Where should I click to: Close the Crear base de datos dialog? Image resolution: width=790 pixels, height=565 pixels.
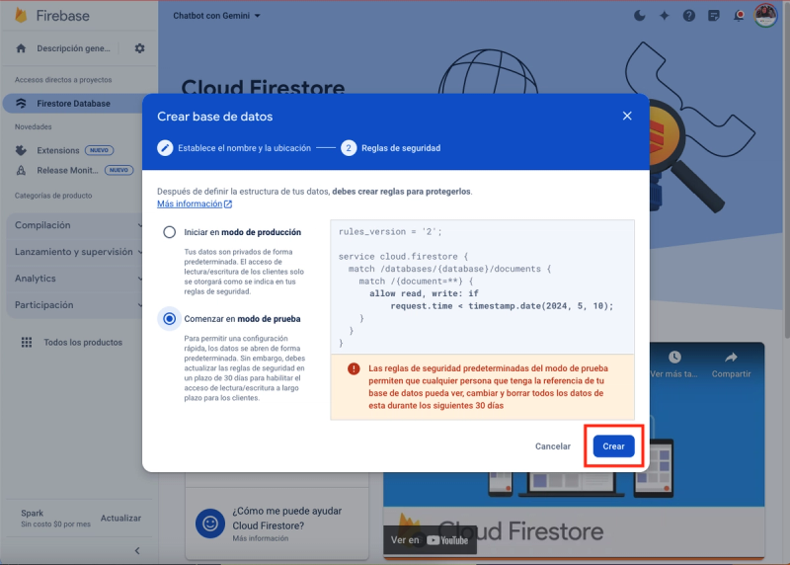[x=627, y=116]
